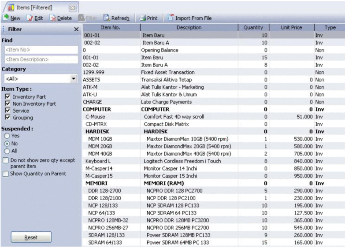Toggle the Service item type checkbox
The image size is (345, 248).
pyautogui.click(x=7, y=111)
